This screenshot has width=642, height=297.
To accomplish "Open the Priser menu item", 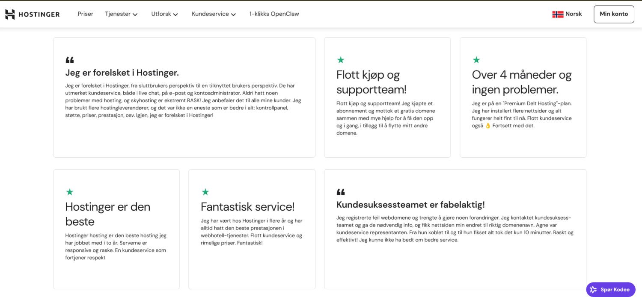I will pos(85,14).
